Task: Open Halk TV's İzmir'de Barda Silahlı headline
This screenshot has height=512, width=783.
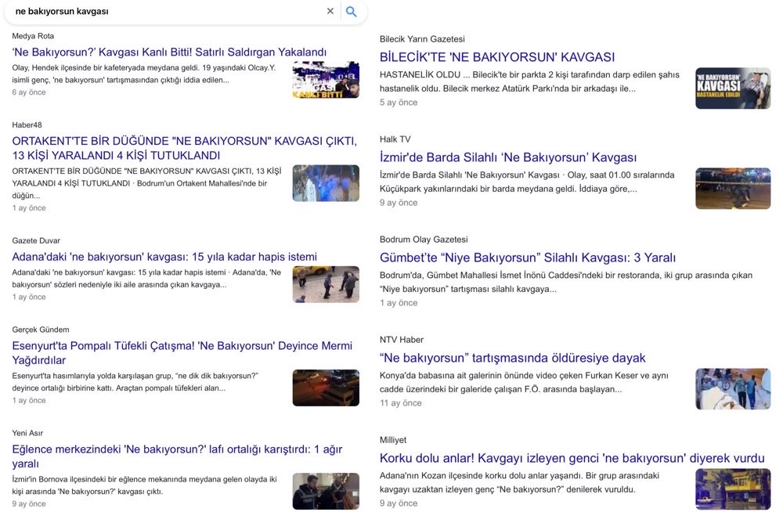Action: pos(508,158)
